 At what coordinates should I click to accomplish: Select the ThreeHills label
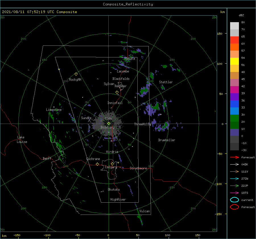[143, 124]
